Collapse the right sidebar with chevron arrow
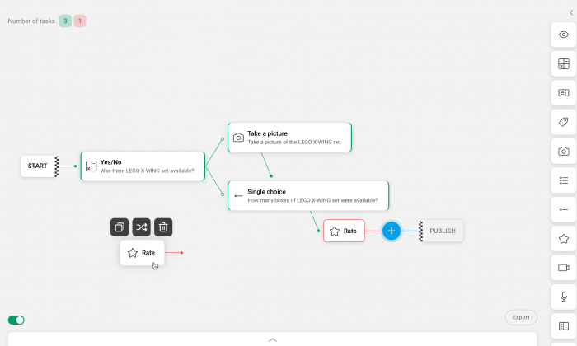Viewport: 577px width, 346px height. tap(571, 13)
